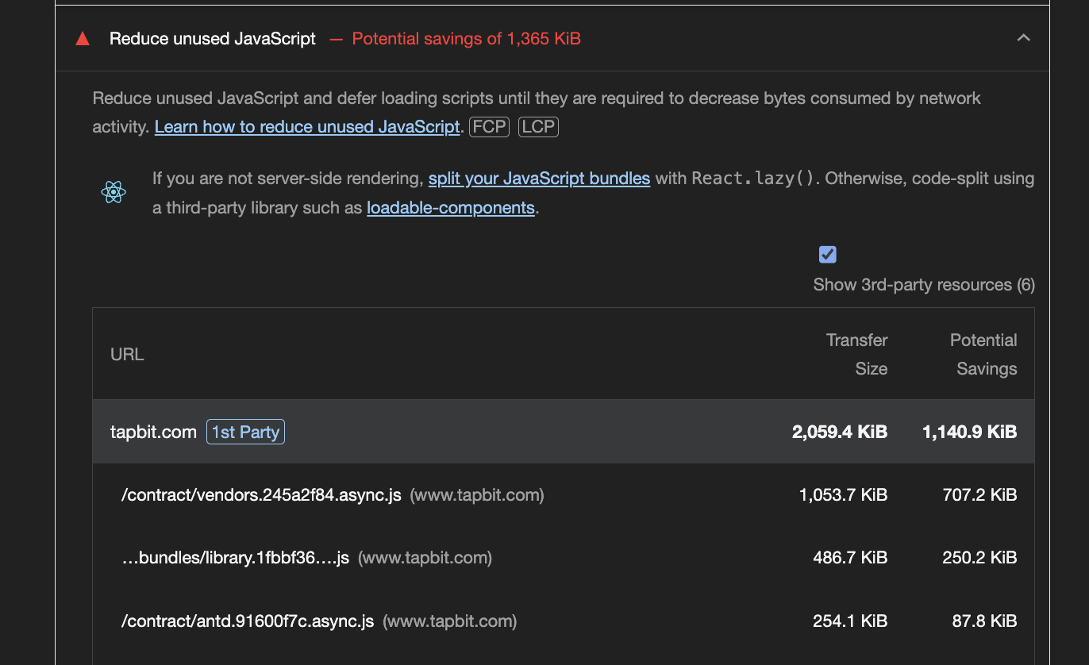Uncheck Show 3rd-party resources checkbox

(x=828, y=255)
